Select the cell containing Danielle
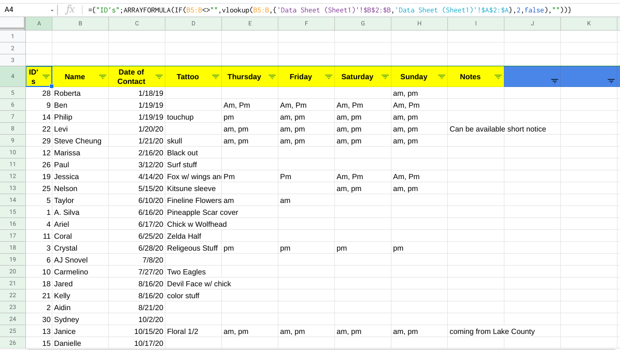Screen dimensions: 620x350 [80, 343]
